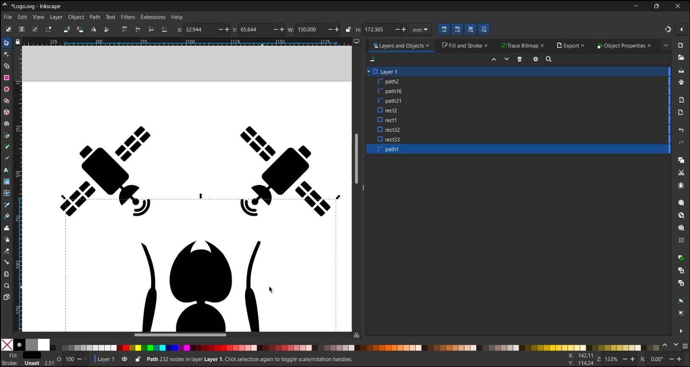The height and width of the screenshot is (367, 690).
Task: Click the Cut scissors icon
Action: click(x=681, y=173)
